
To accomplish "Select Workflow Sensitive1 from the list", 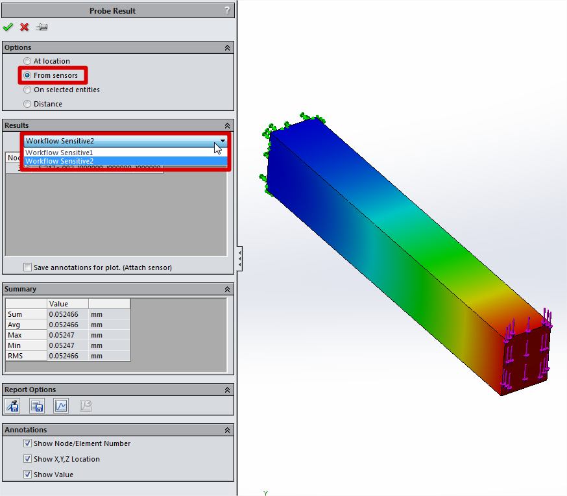I will click(x=60, y=153).
